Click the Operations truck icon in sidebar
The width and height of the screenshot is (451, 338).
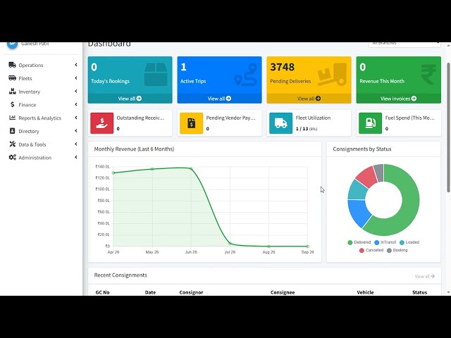click(12, 65)
